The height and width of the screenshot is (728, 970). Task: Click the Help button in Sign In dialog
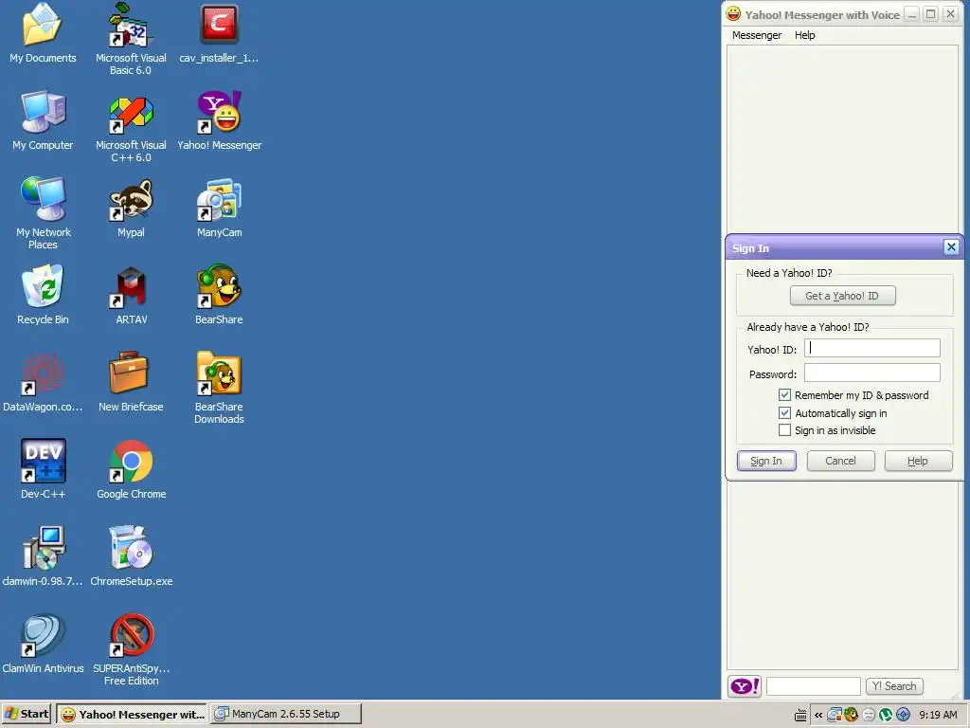[918, 462]
